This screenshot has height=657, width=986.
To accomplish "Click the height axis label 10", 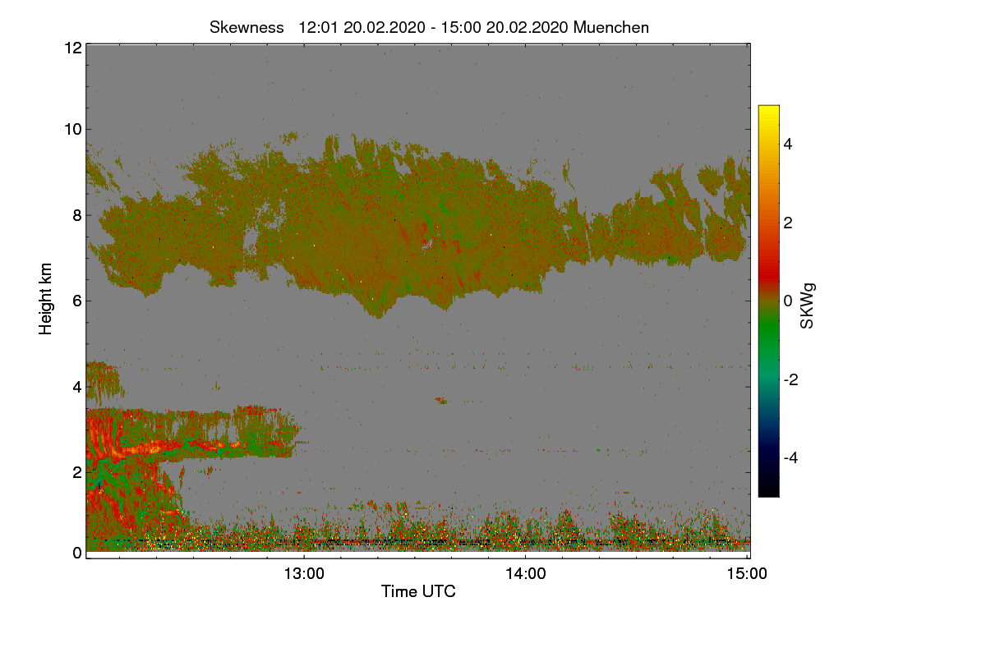I will (x=72, y=129).
